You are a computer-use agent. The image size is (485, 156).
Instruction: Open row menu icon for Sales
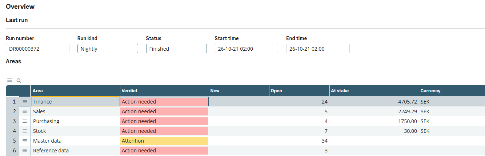(x=25, y=111)
